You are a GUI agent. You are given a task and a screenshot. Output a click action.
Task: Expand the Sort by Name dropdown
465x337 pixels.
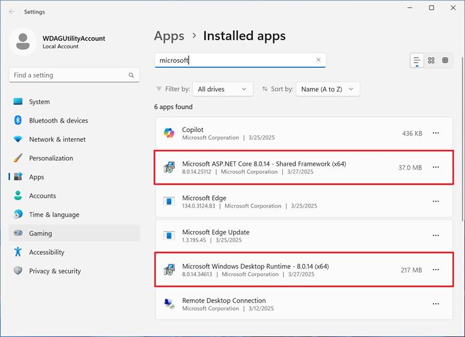[327, 89]
